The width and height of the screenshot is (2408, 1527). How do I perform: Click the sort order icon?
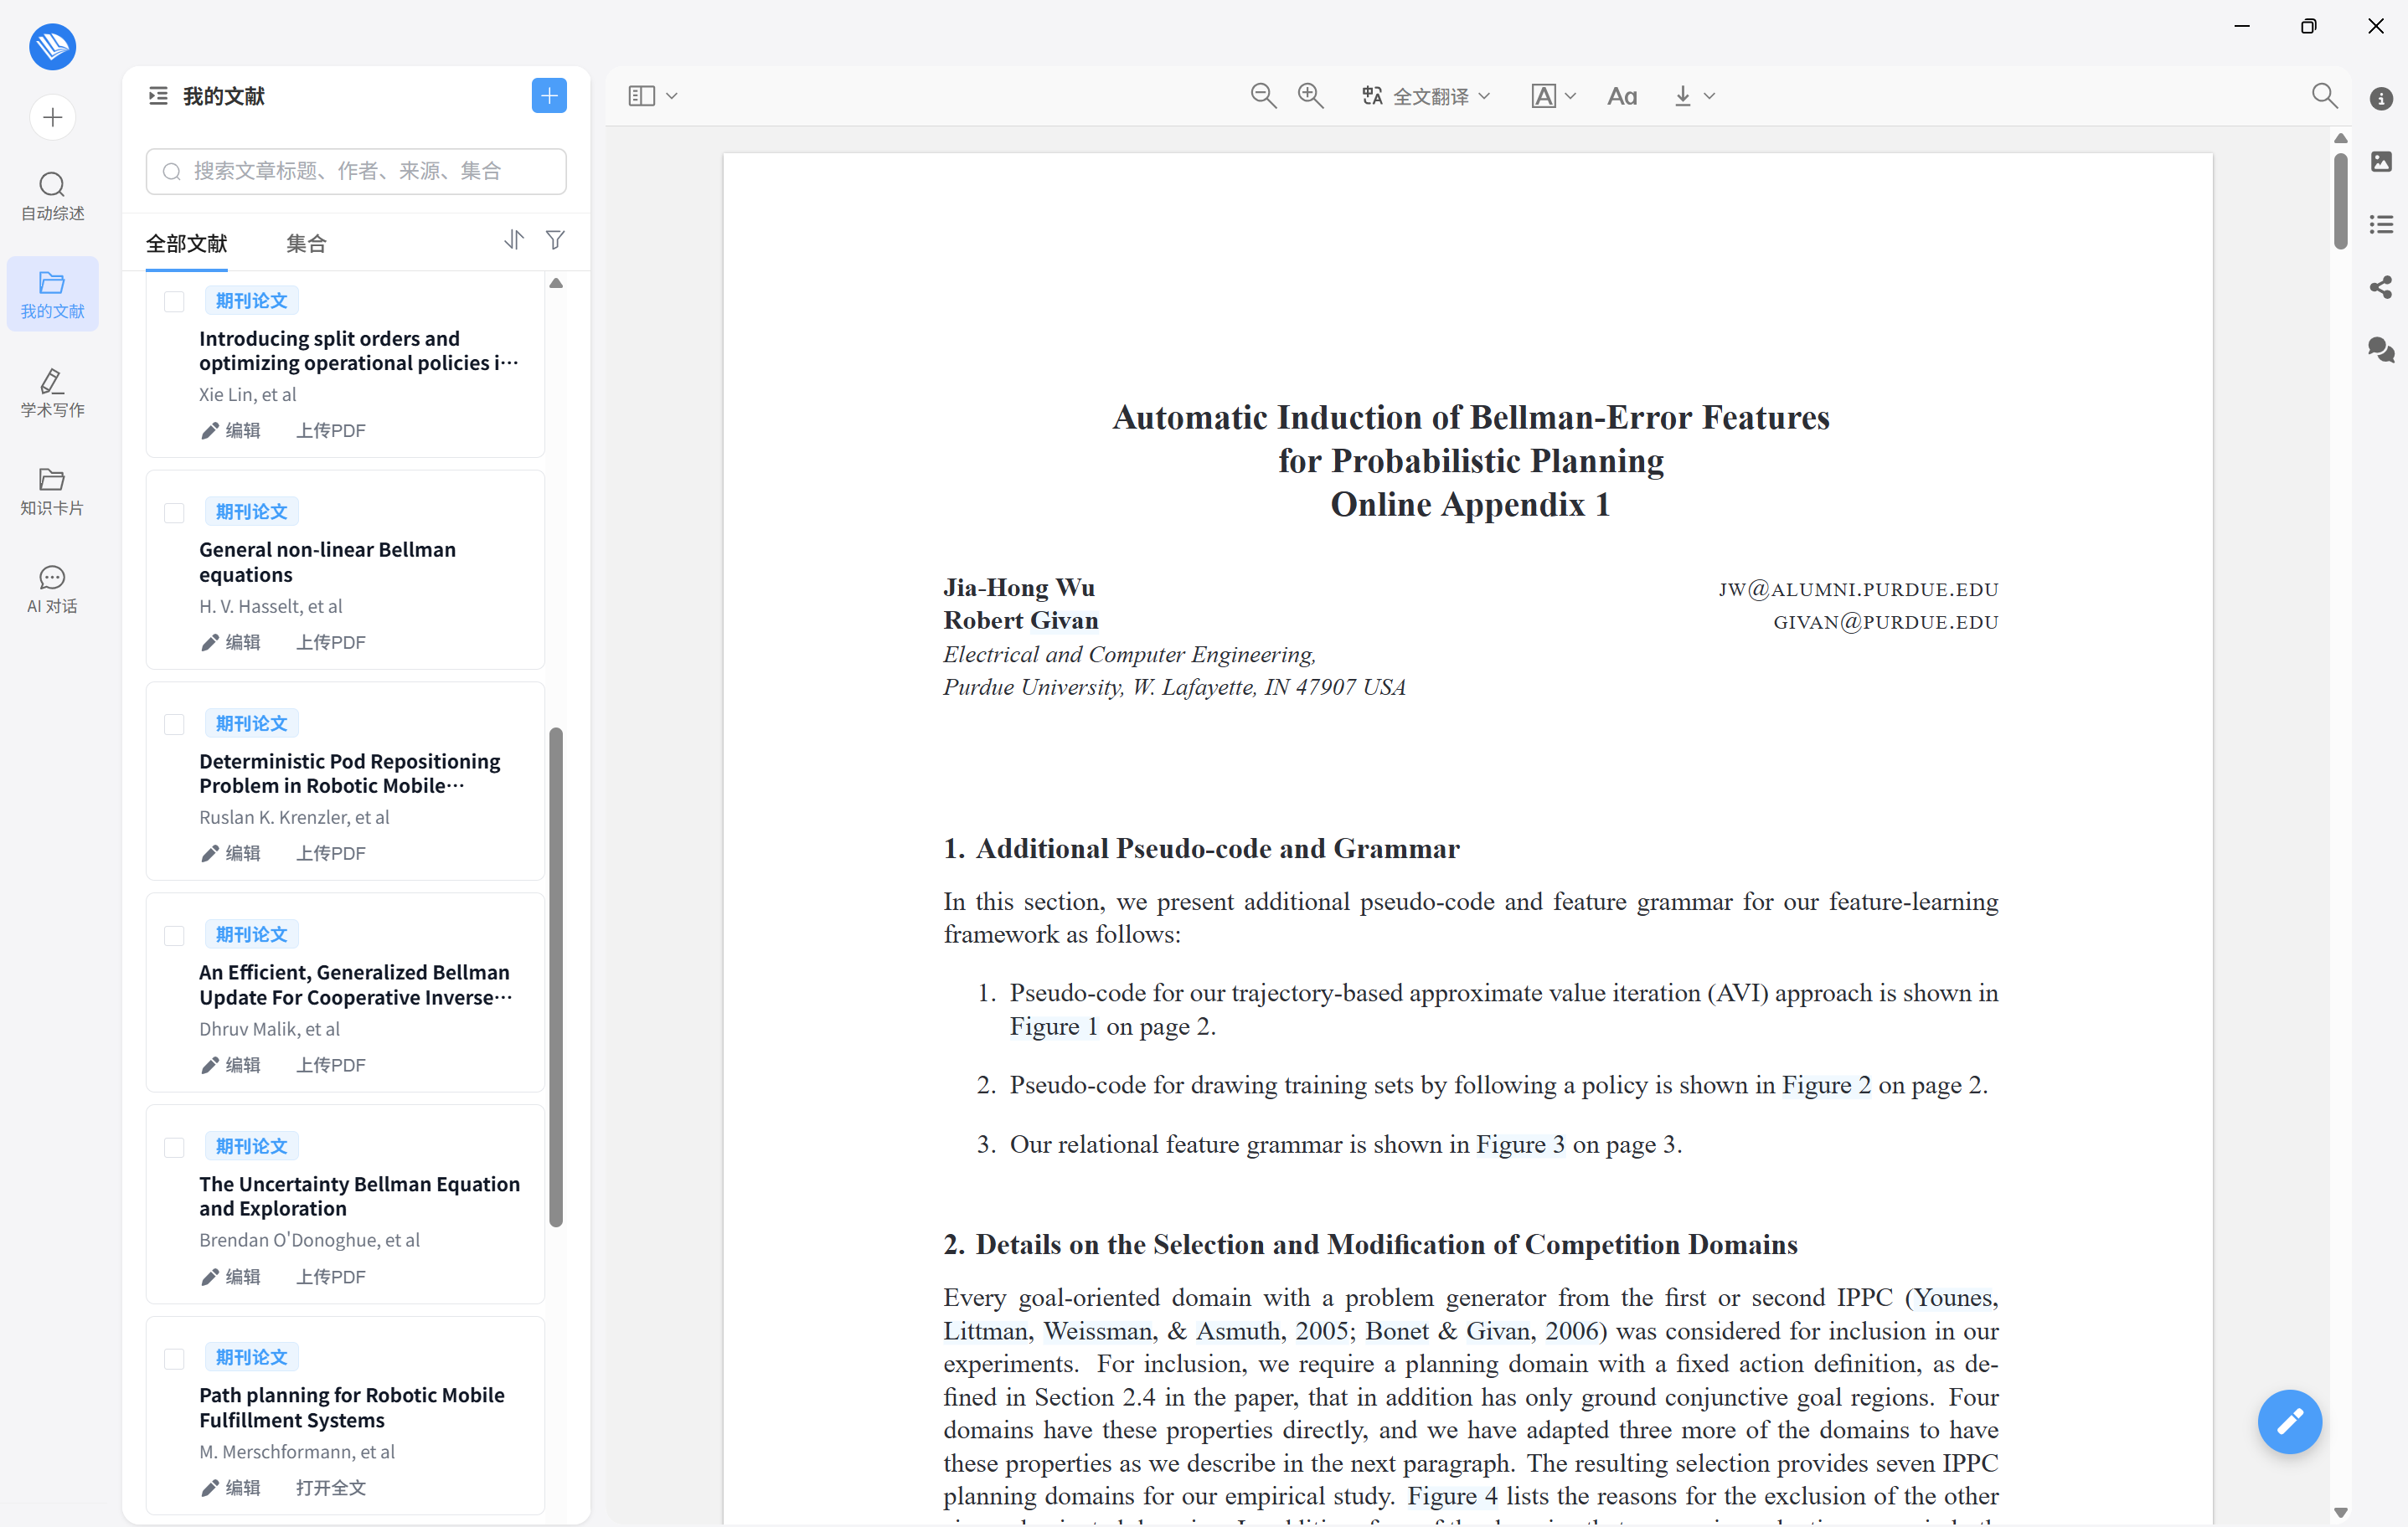click(x=514, y=241)
